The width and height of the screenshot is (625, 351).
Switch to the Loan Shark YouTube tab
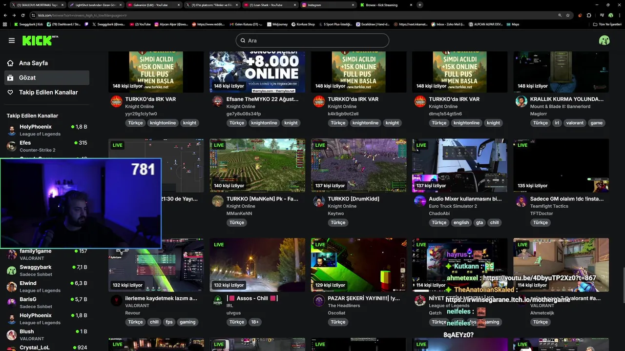[x=270, y=5]
